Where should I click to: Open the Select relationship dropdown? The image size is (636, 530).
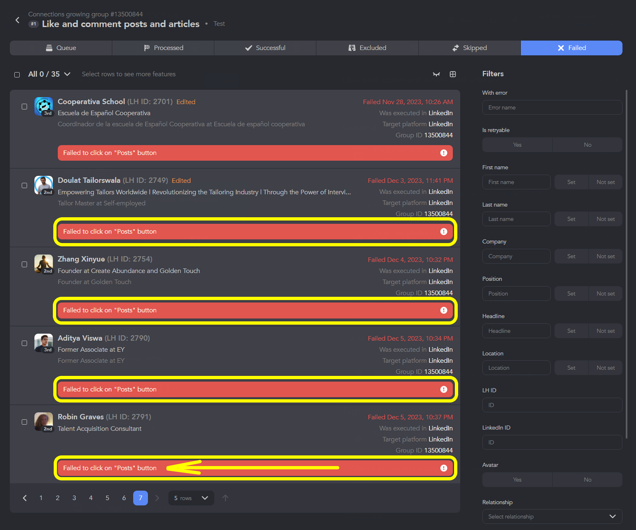pyautogui.click(x=552, y=516)
